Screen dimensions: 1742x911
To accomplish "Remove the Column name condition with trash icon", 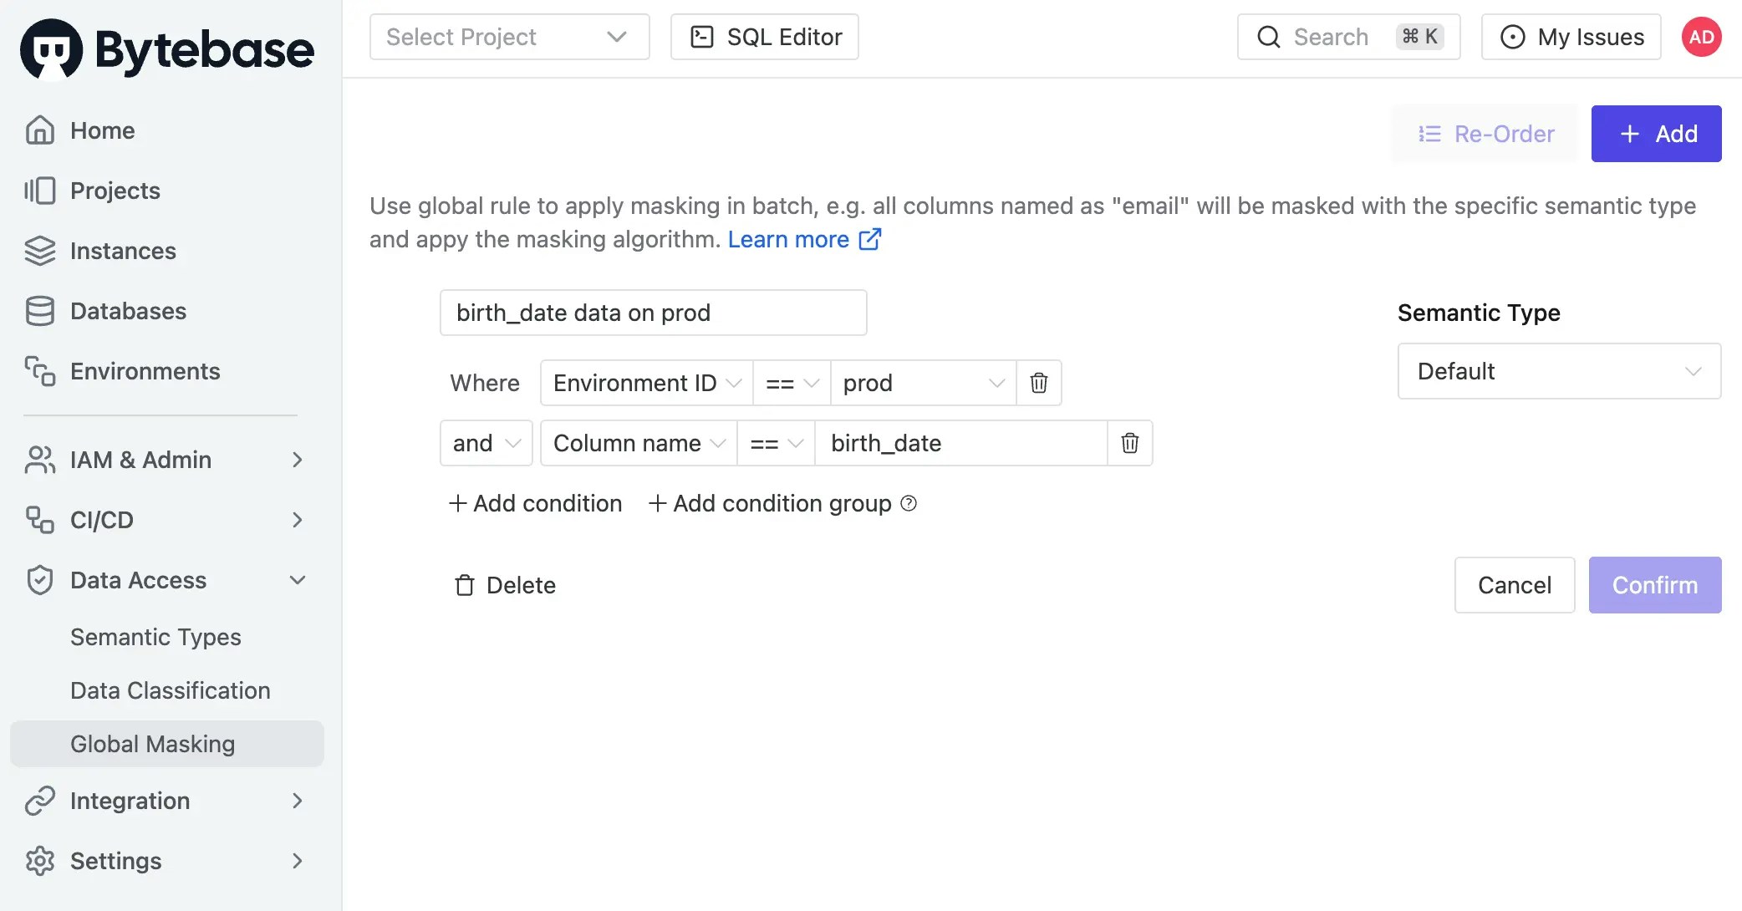I will pos(1129,443).
